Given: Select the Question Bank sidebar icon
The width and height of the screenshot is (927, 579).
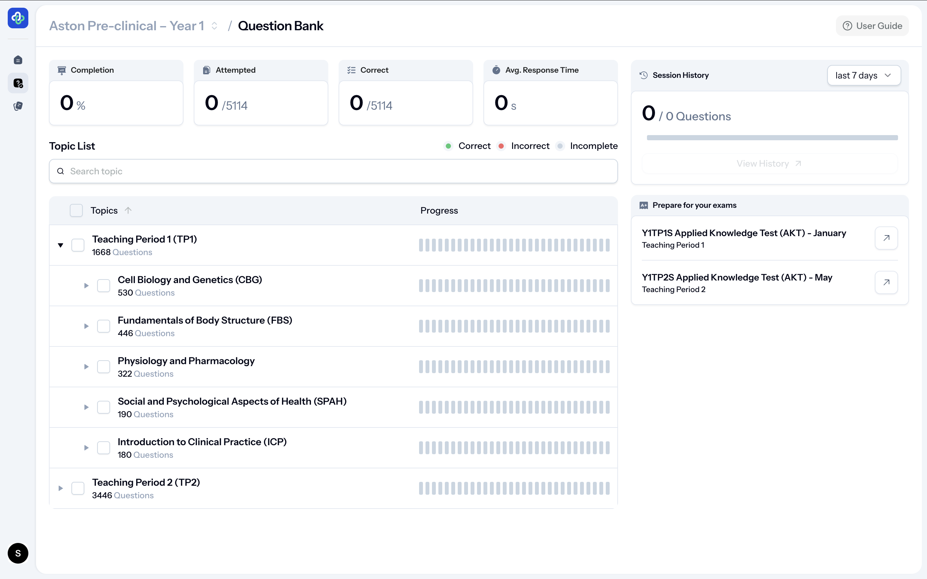Looking at the screenshot, I should click(x=18, y=83).
